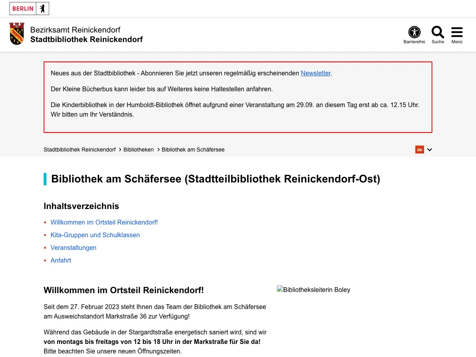Click the Berlin bear logo

tap(42, 8)
